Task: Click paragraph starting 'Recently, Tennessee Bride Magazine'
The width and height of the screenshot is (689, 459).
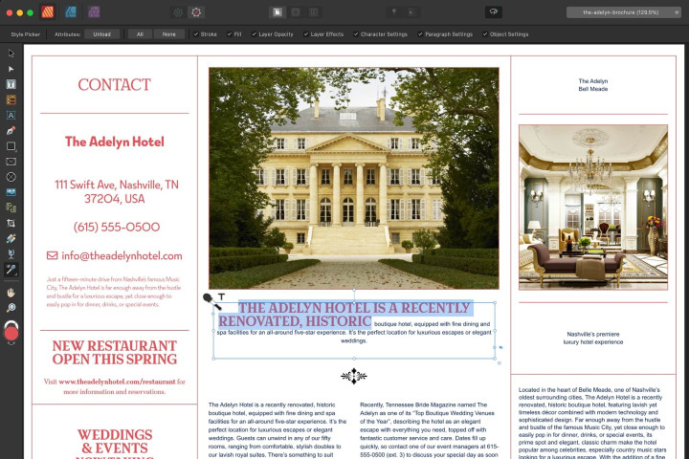Action: [x=430, y=429]
